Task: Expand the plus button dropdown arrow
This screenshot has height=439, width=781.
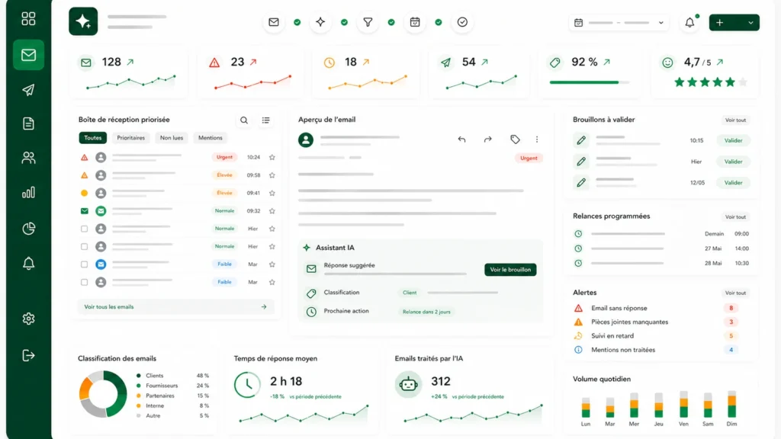Action: tap(750, 22)
